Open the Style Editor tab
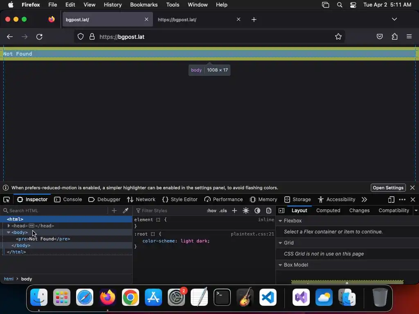 click(x=180, y=200)
